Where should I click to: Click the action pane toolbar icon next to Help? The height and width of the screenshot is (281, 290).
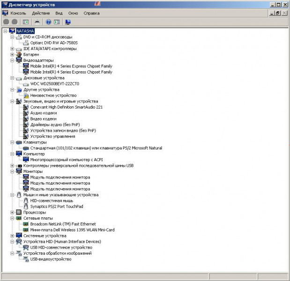(57, 22)
